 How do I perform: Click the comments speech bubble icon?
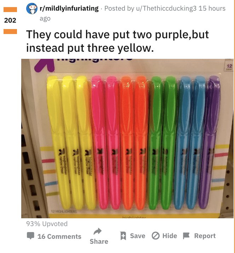(x=30, y=236)
